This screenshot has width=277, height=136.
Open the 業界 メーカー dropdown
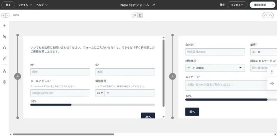263,52
